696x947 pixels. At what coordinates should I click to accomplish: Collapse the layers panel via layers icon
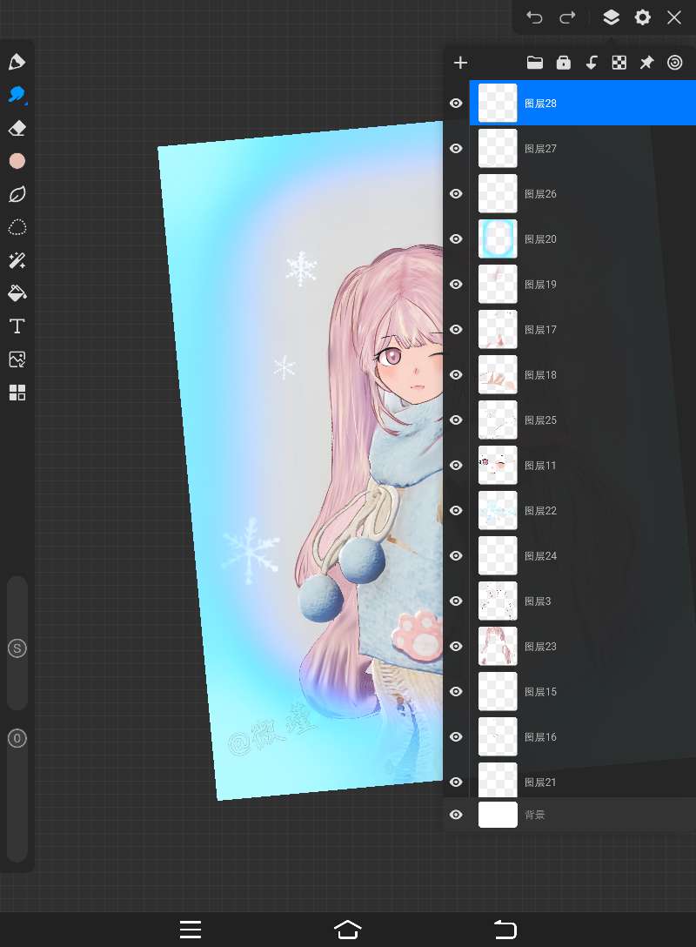pyautogui.click(x=611, y=17)
